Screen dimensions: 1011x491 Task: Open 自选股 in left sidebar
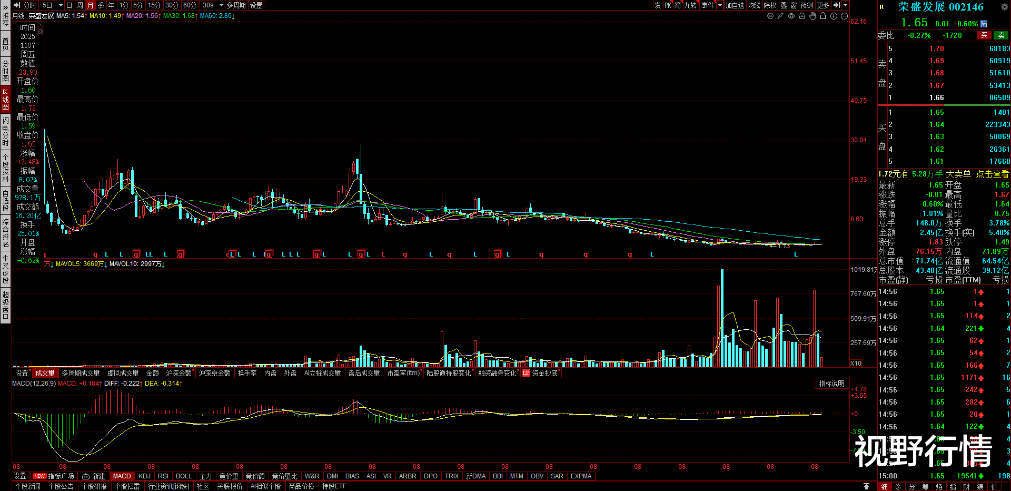[x=5, y=201]
